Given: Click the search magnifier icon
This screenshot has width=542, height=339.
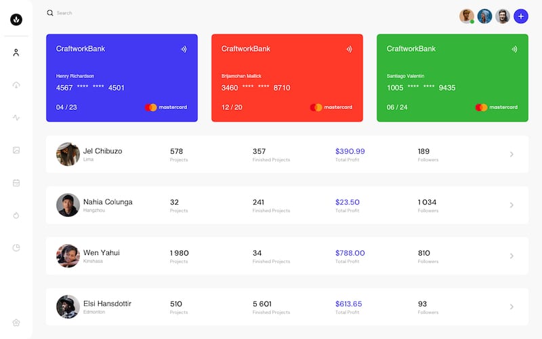Looking at the screenshot, I should [x=50, y=13].
